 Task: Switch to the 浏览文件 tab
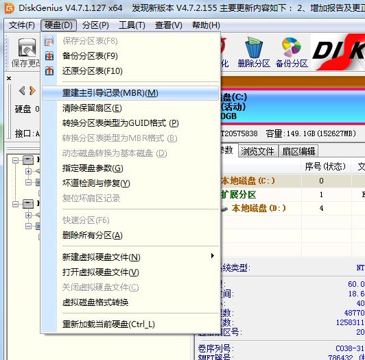(258, 151)
